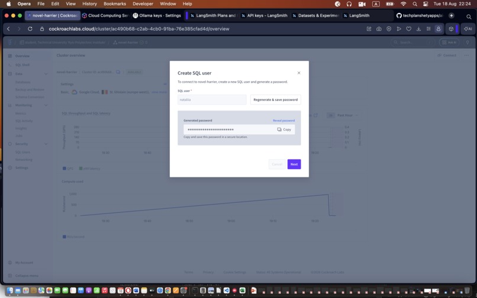Select the novel-harrier Cockroach tab
Image resolution: width=477 pixels, height=298 pixels.
pyautogui.click(x=53, y=15)
